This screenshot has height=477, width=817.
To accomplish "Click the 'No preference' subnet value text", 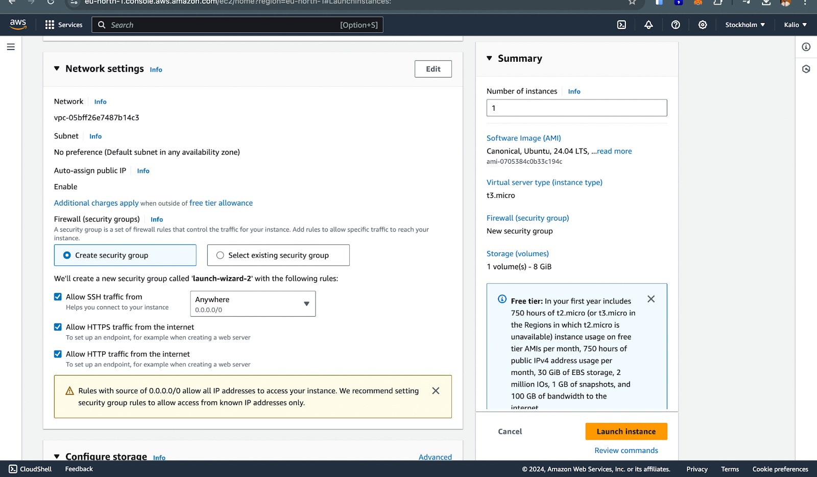I will 147,153.
